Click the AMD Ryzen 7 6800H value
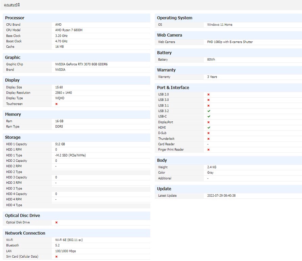Viewport: 302px width, 261px height. point(69,30)
